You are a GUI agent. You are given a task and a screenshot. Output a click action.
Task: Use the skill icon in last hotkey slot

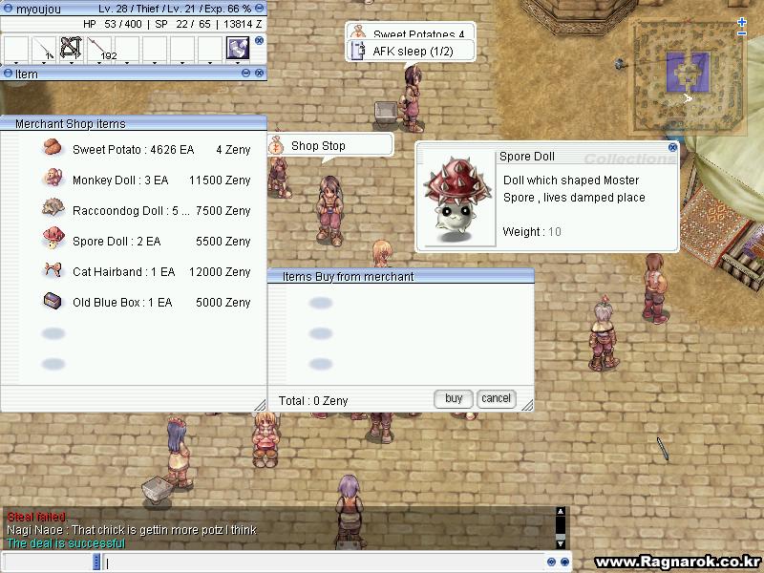237,48
